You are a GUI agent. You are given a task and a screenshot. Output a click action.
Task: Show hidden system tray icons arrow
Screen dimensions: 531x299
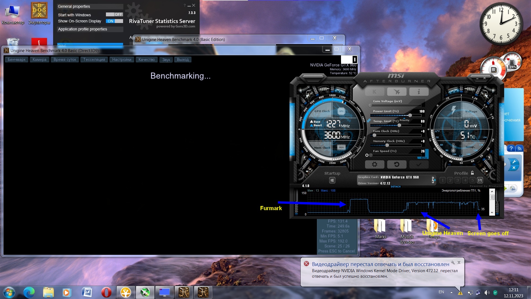click(451, 292)
